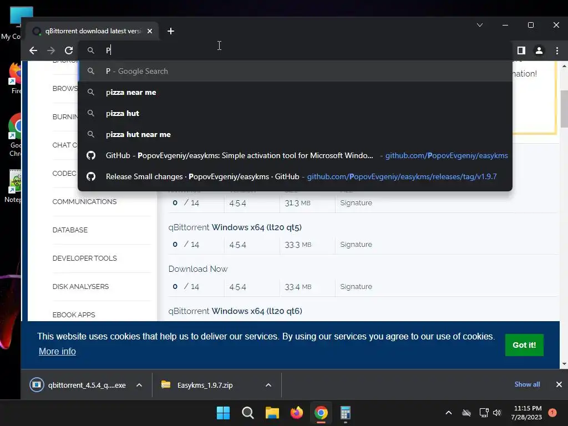
Task: Open a new tab with the plus button
Action: (x=171, y=31)
